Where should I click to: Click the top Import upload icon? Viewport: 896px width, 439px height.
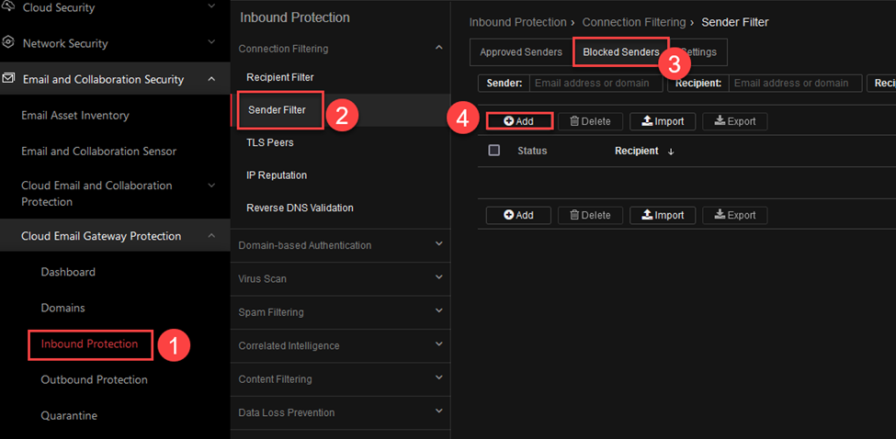tap(647, 121)
